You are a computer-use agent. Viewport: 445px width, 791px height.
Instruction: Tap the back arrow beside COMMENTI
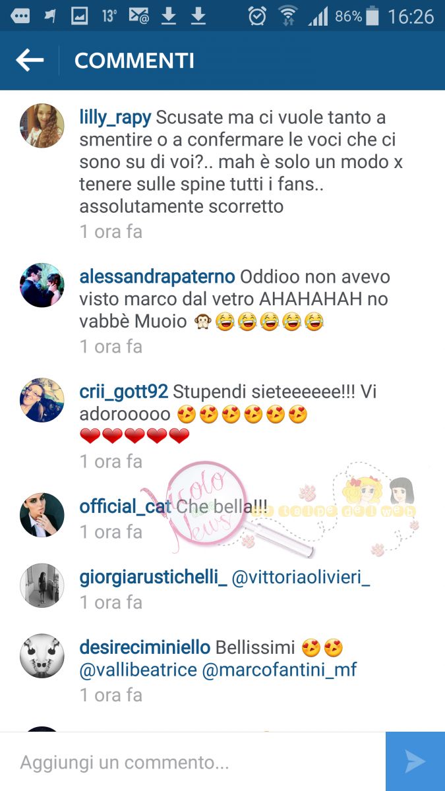(x=30, y=61)
